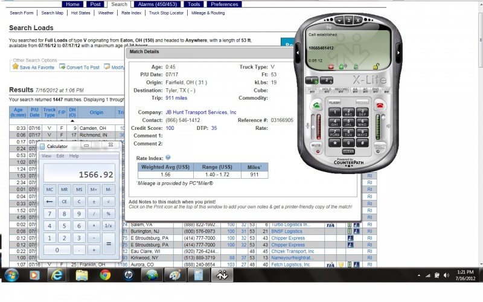Viewport: 483px width, 302px height.
Task: Toggle the MUTE button in X-Lite
Action: (x=316, y=148)
